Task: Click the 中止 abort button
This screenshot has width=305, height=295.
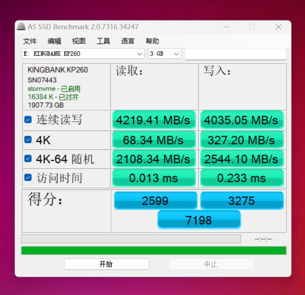Action: point(211,264)
